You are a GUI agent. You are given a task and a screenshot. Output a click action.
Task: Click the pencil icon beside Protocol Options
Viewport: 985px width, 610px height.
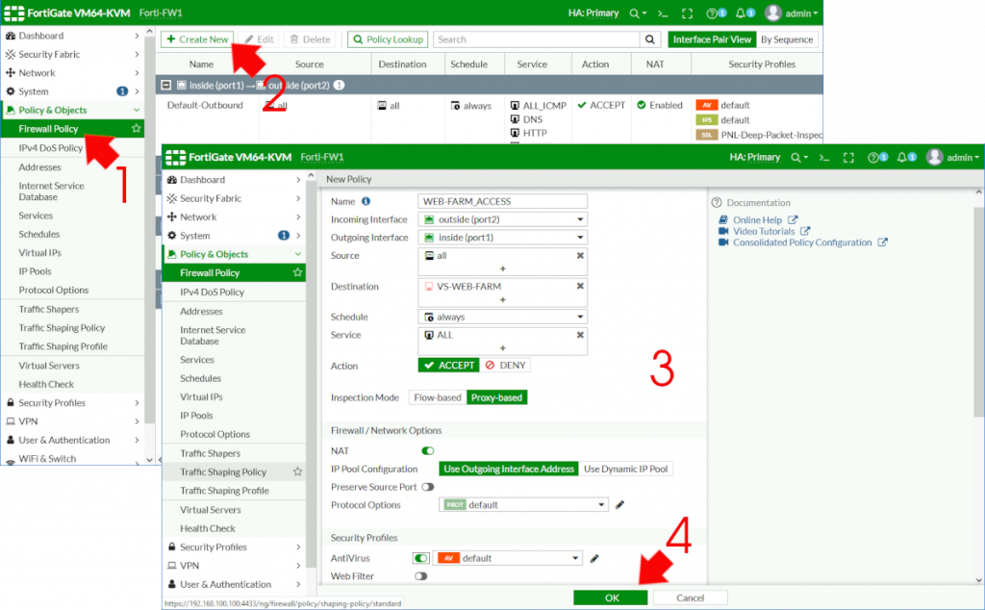(x=619, y=505)
